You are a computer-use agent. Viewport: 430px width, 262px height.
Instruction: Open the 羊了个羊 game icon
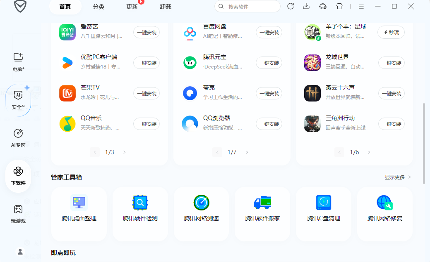pyautogui.click(x=312, y=32)
